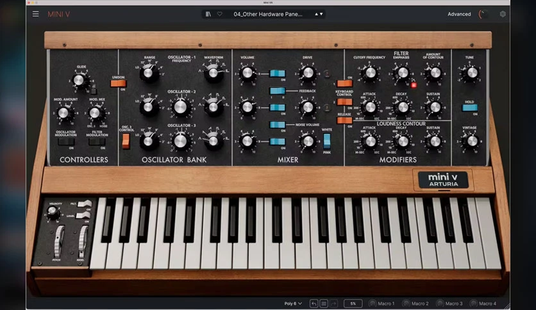Viewport: 536px width, 310px height.
Task: Toggle the Oscillator Modulation switch
Action: 66,142
